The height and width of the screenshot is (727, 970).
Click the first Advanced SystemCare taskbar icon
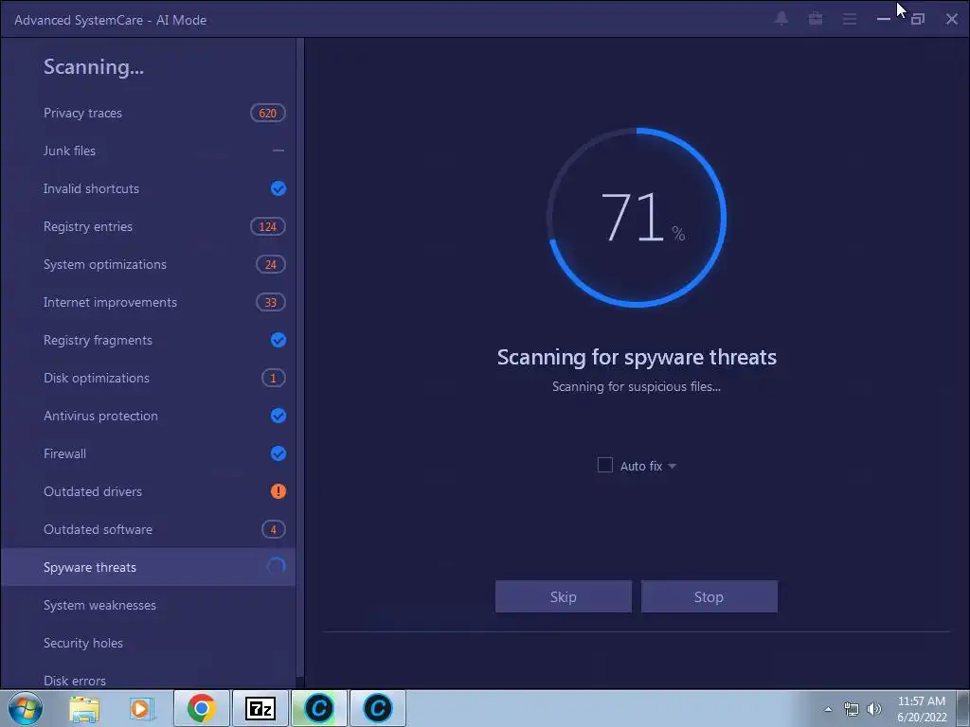tap(319, 708)
